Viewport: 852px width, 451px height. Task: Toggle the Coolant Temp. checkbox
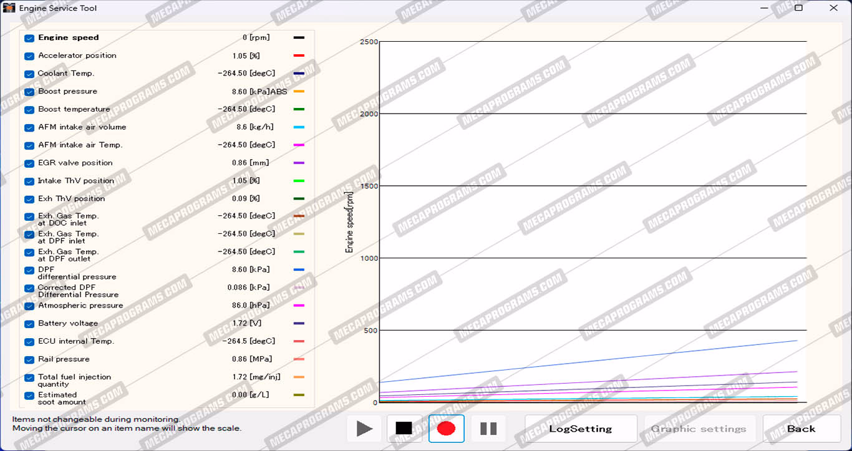click(29, 74)
